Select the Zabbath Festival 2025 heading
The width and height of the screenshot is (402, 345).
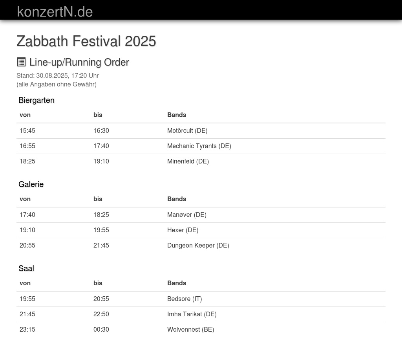coord(86,41)
